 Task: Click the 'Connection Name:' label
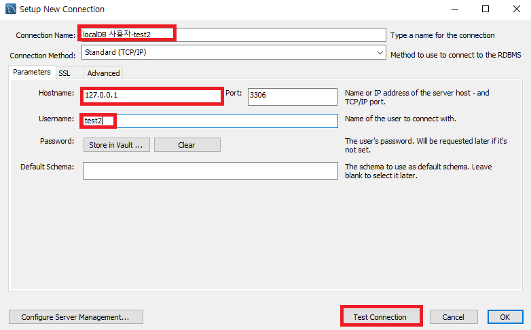click(45, 35)
